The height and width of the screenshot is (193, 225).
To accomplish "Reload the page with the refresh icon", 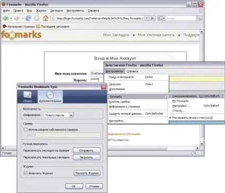I will [x=28, y=18].
